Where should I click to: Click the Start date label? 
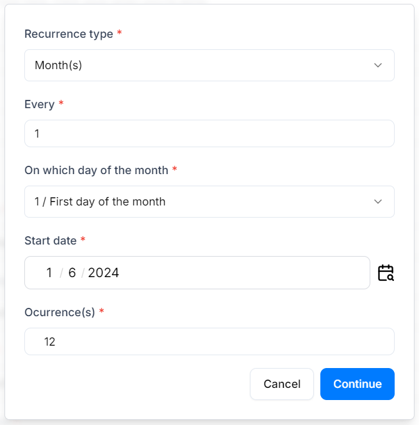[51, 241]
